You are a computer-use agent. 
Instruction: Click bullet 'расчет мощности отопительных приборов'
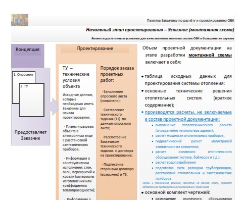point(190,135)
